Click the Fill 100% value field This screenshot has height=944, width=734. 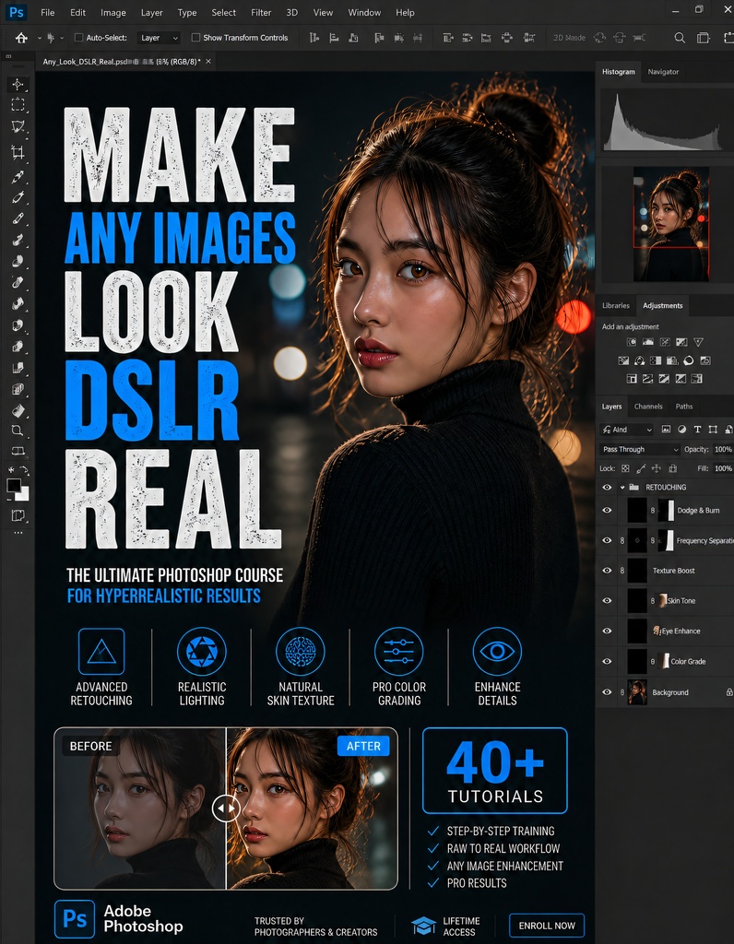723,468
